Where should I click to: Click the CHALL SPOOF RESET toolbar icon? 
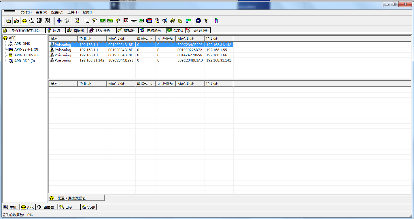[x=39, y=21]
